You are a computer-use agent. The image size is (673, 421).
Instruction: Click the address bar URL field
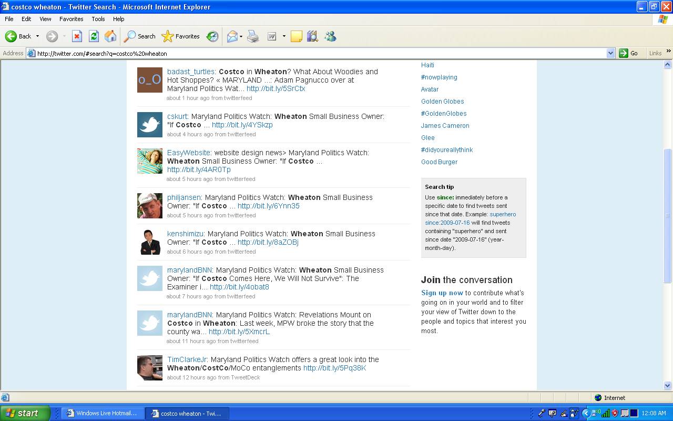point(321,53)
